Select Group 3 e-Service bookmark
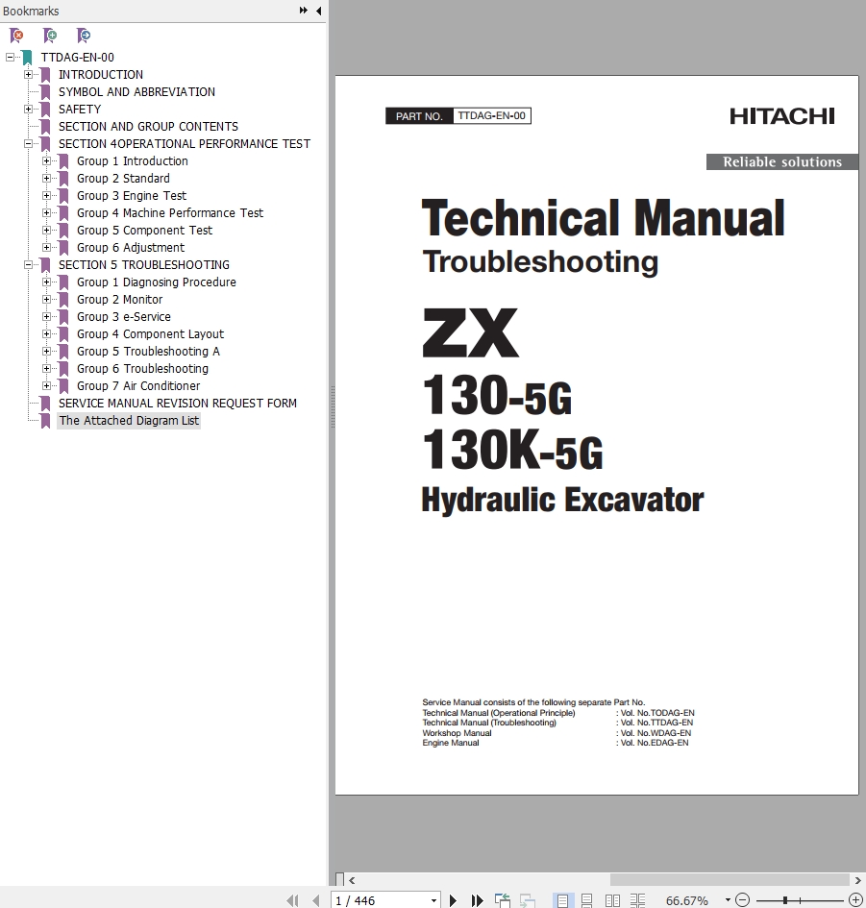The image size is (866, 908). tap(124, 317)
